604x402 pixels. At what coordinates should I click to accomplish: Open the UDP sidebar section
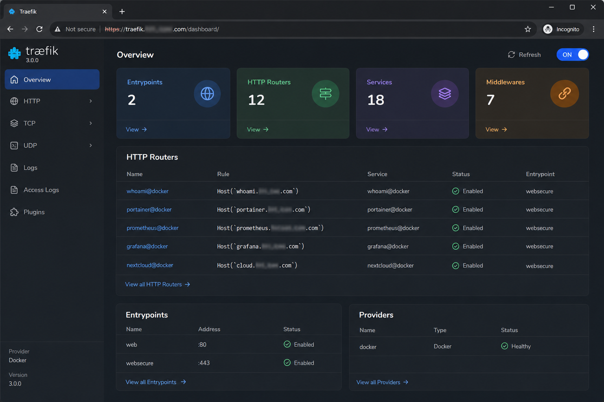[52, 146]
